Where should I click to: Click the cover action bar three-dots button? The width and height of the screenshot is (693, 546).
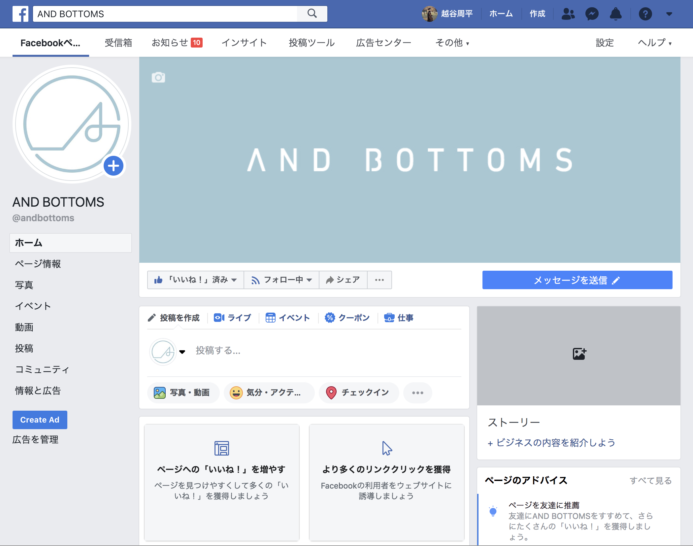(x=379, y=280)
